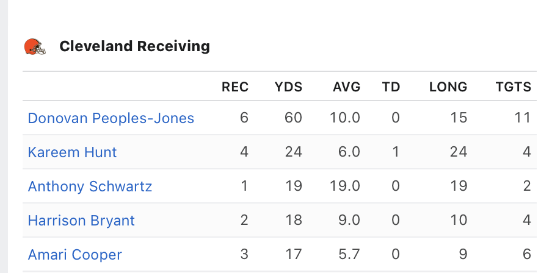The image size is (552, 273).
Task: Go to Harrison Bryant's profile
Action: coord(81,221)
